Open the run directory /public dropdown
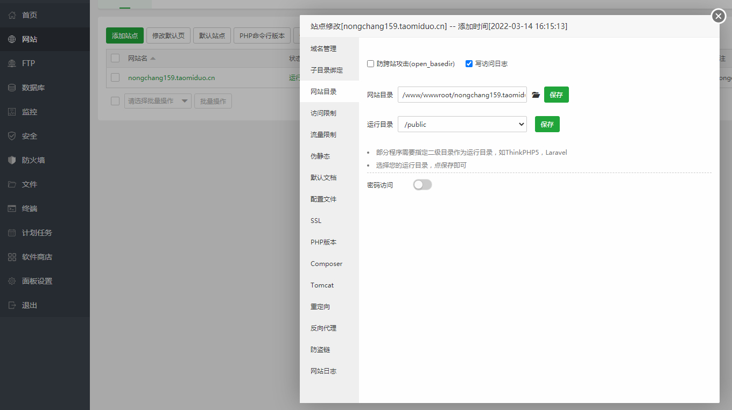Image resolution: width=732 pixels, height=410 pixels. 462,124
